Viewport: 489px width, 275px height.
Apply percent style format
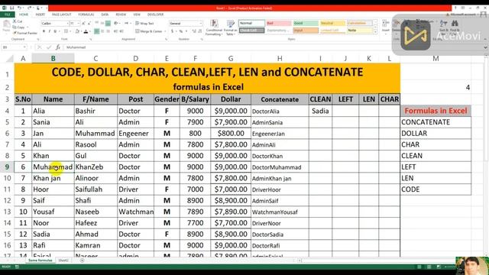[x=181, y=31]
